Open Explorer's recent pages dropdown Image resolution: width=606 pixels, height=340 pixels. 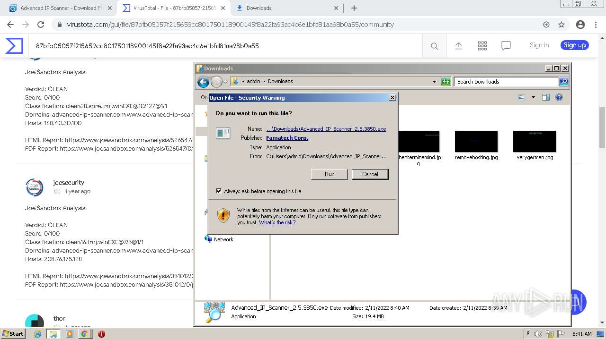tap(226, 82)
